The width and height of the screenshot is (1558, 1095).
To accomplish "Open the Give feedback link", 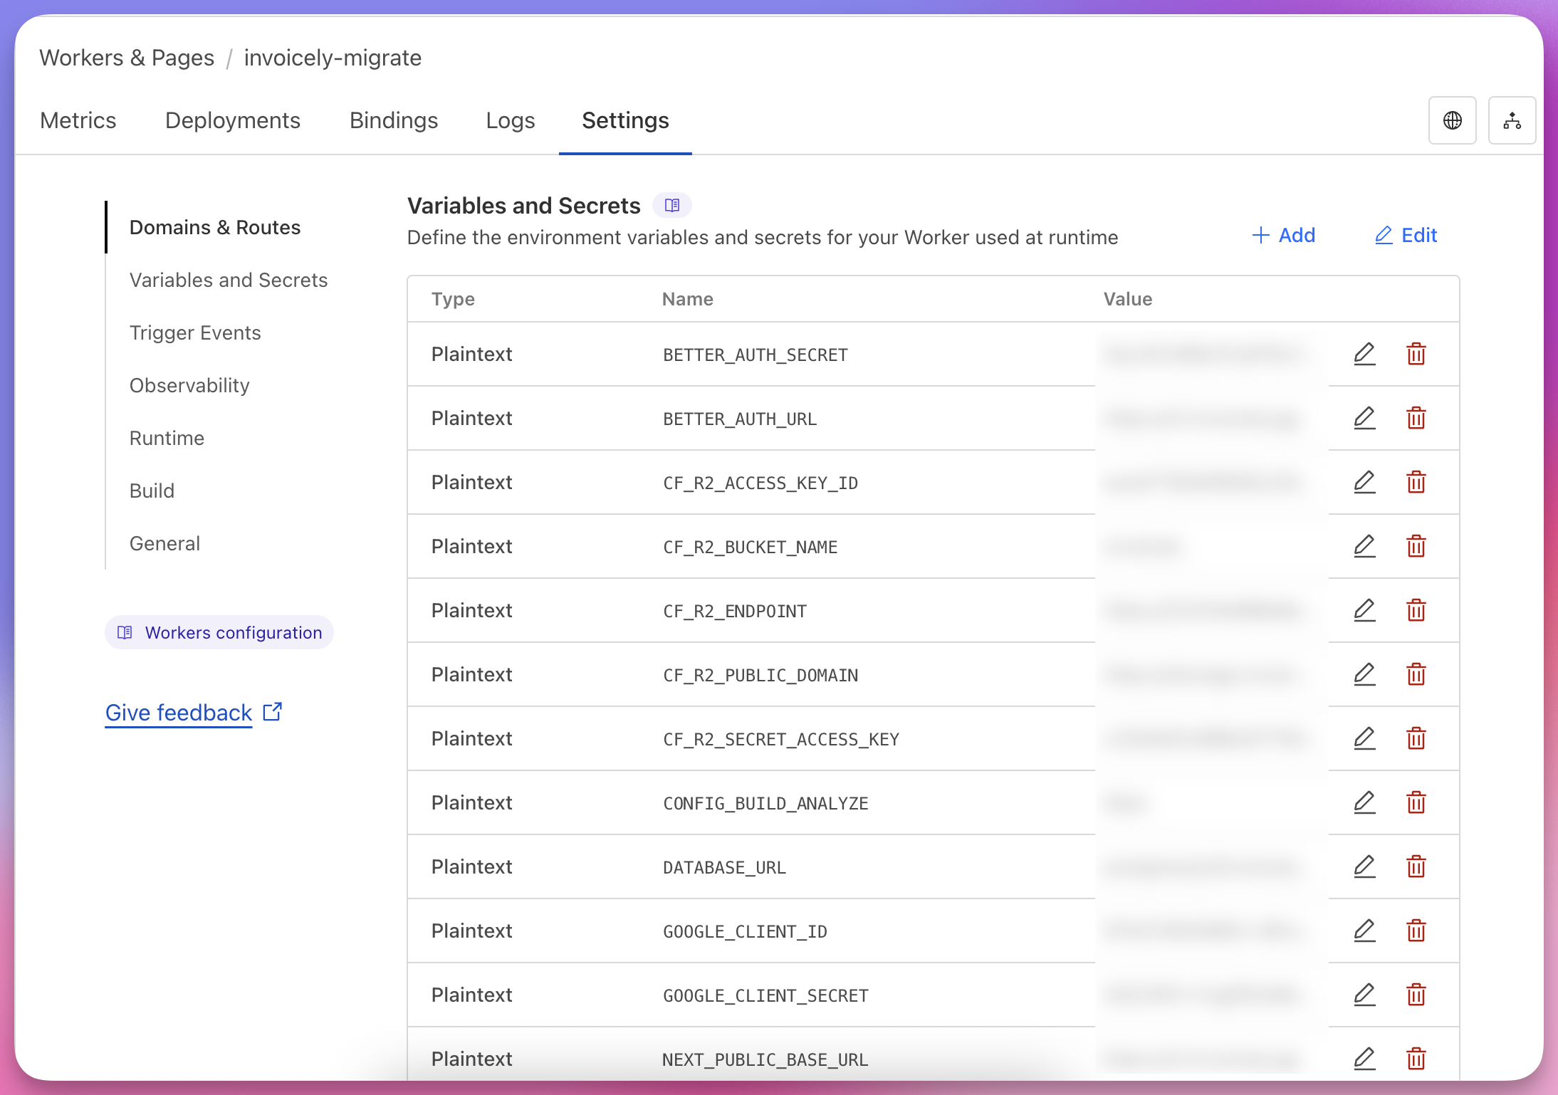I will coord(179,713).
